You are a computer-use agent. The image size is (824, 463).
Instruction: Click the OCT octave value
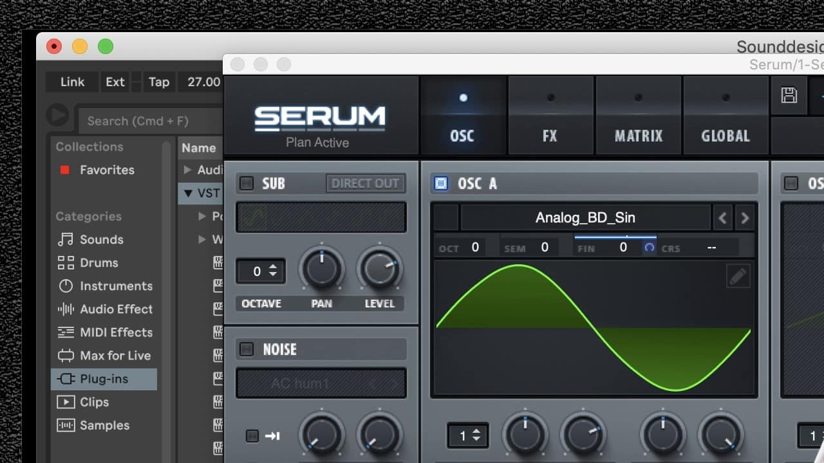475,247
